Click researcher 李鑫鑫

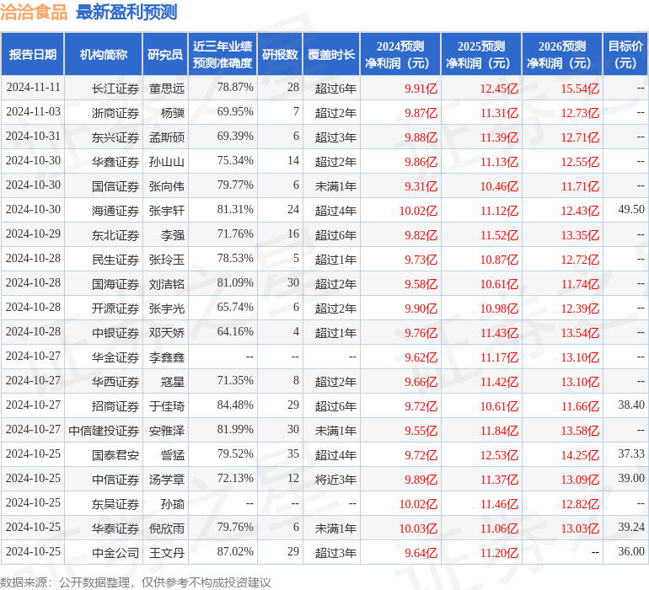[167, 357]
